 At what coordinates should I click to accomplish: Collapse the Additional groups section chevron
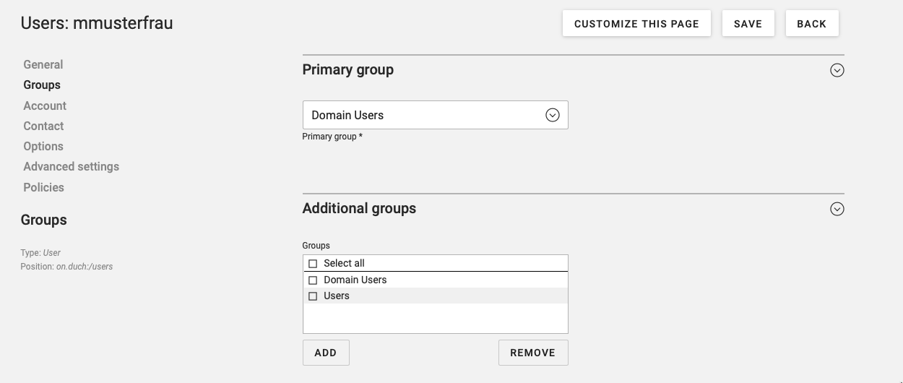(x=837, y=209)
